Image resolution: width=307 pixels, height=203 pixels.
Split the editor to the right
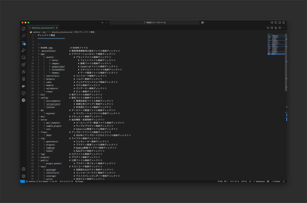[280, 28]
